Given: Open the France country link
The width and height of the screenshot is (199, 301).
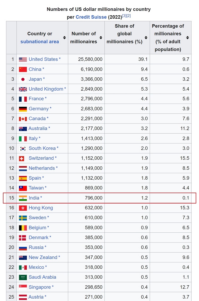Looking at the screenshot, I should pos(36,99).
